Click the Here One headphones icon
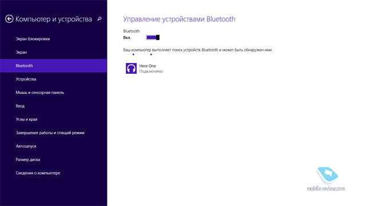Viewport: 366px width, 206px height. [131, 69]
